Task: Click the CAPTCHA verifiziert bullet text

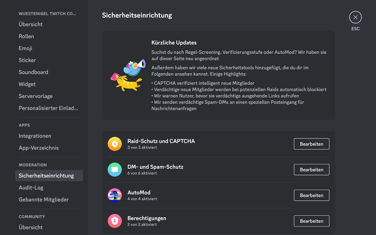Action: click(x=203, y=83)
